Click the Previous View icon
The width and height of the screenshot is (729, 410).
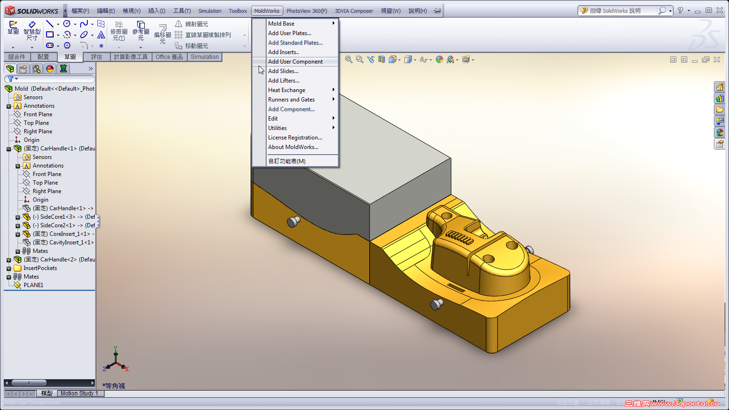371,59
